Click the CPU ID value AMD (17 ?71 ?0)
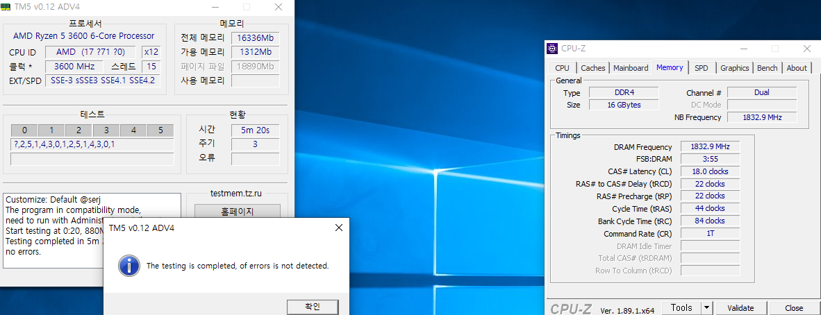821x315 pixels. tap(92, 52)
